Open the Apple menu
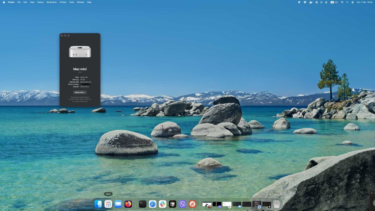375x211 pixels. [4, 2]
